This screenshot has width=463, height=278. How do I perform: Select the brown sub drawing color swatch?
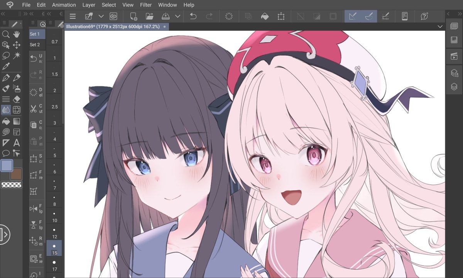16,174
